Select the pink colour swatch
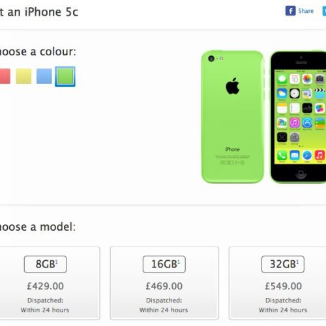 click(x=5, y=76)
